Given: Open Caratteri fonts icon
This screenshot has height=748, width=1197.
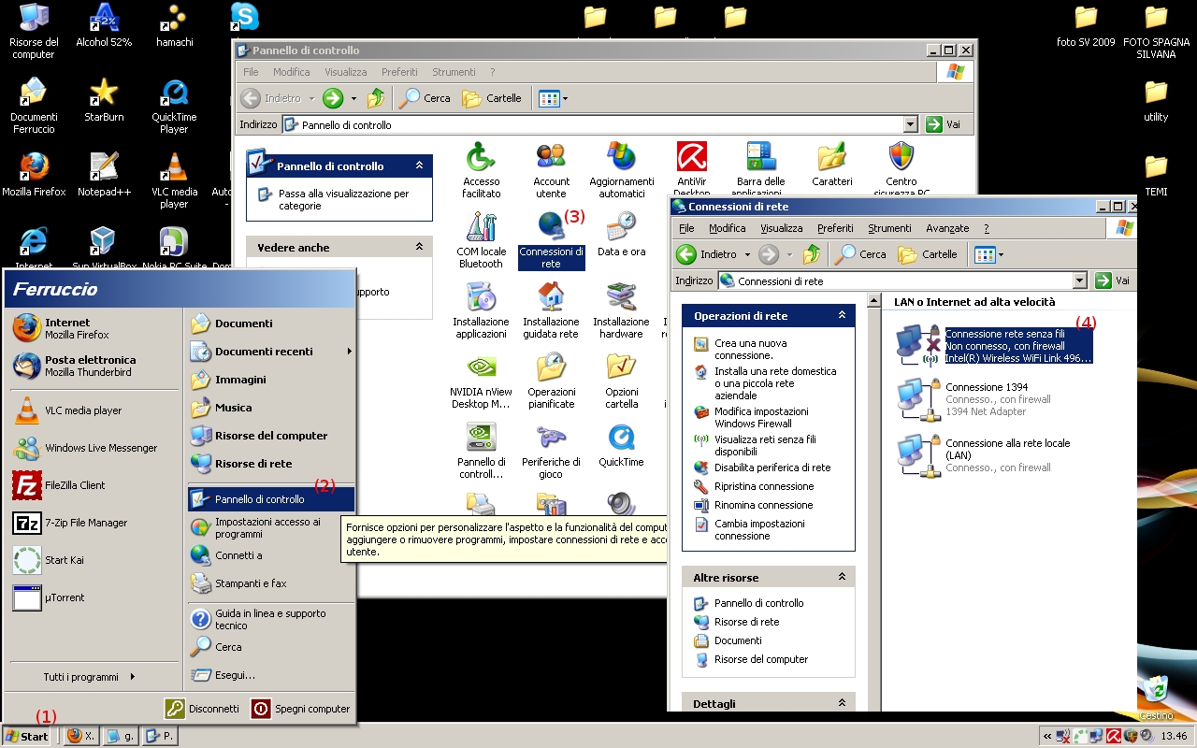Looking at the screenshot, I should click(x=831, y=165).
